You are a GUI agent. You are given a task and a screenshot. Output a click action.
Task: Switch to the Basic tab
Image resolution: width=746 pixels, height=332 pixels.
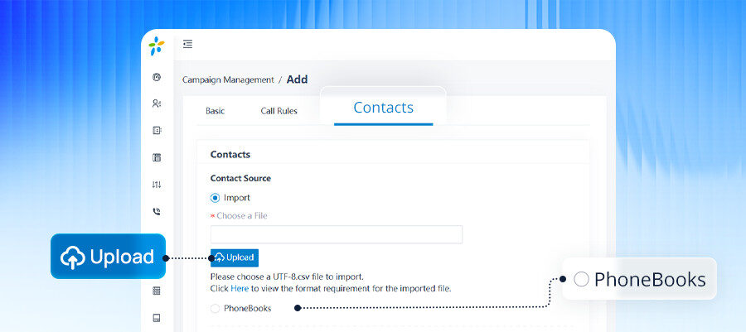pyautogui.click(x=215, y=111)
